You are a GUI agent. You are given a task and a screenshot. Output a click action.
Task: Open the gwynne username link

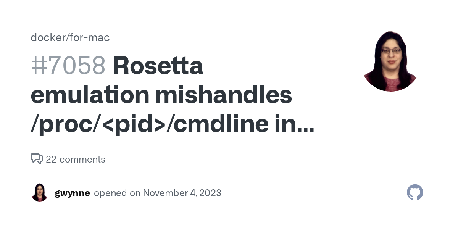(x=73, y=193)
